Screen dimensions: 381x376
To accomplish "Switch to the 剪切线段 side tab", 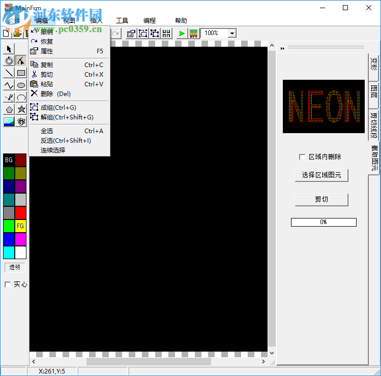I will click(x=374, y=126).
